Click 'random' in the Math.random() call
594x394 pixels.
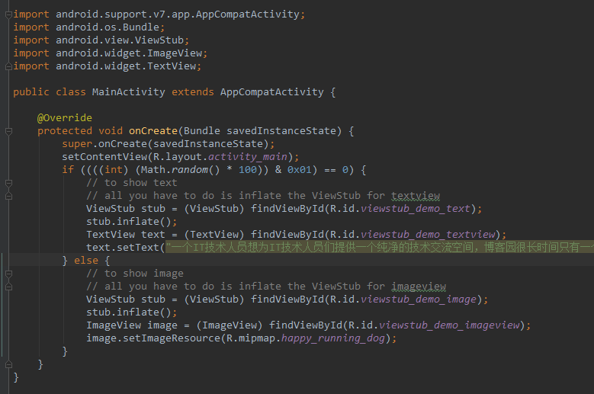coord(189,169)
